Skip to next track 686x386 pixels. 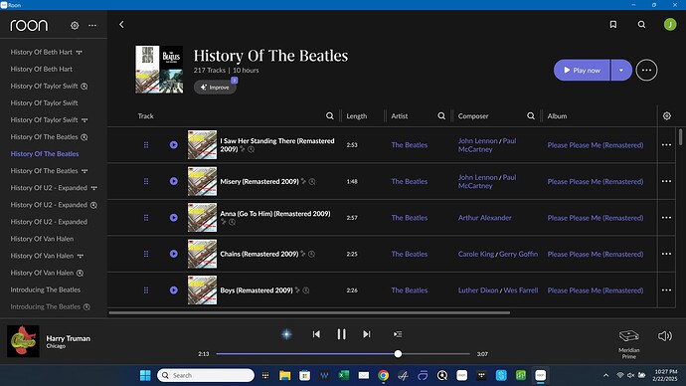pyautogui.click(x=367, y=334)
